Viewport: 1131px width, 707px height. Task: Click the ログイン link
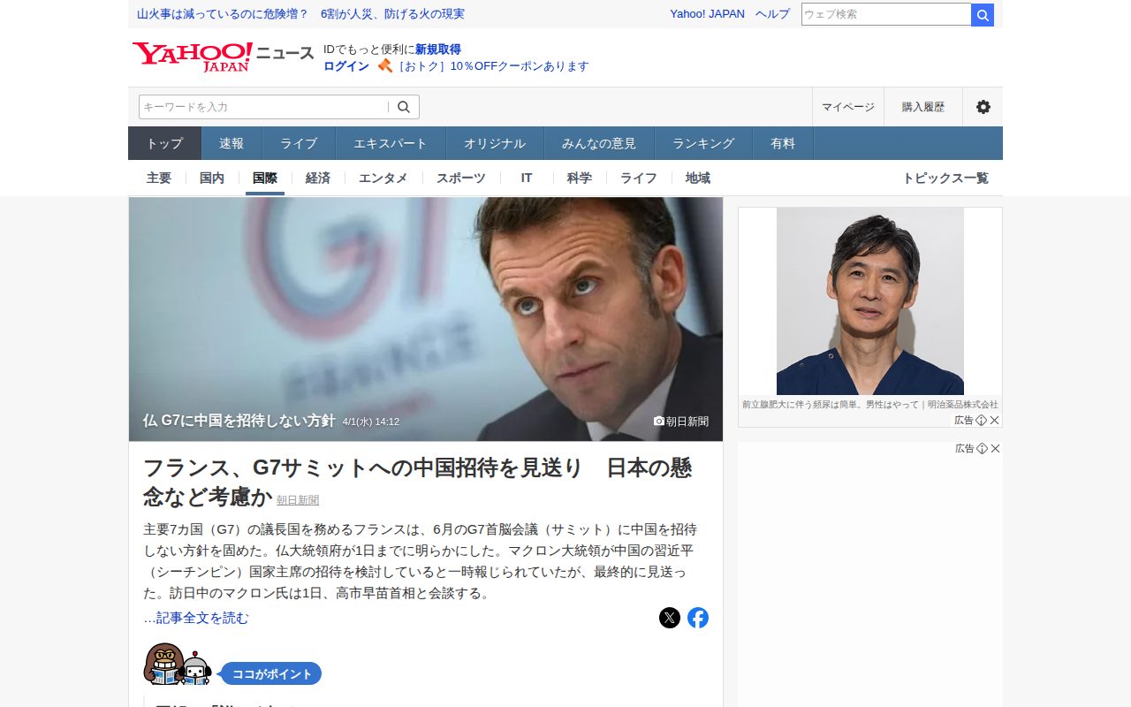coord(346,66)
